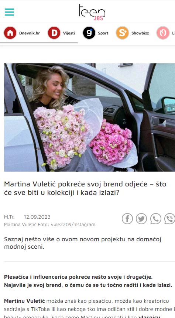The height and width of the screenshot is (318, 175).
Task: Click the gray portal bar scroll indicator
Action: click(39, 43)
